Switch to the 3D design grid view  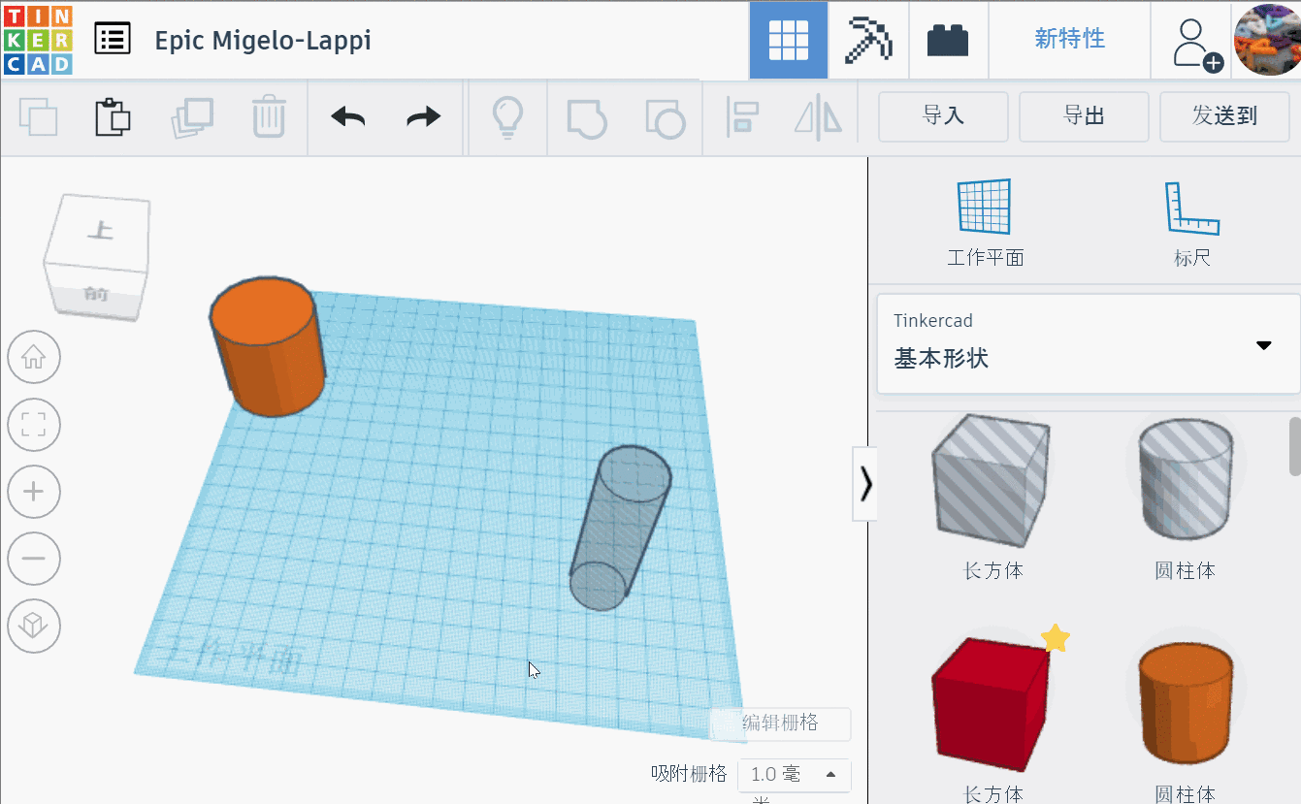click(789, 40)
